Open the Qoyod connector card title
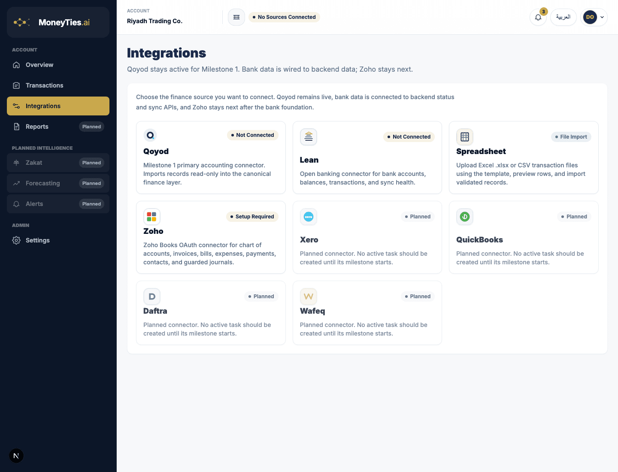This screenshot has height=472, width=618. coord(156,151)
